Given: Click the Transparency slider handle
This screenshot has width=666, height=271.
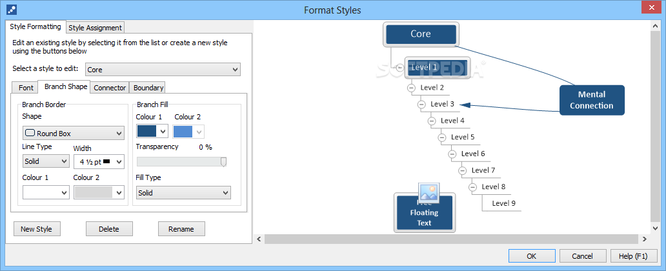Looking at the screenshot, I should [x=223, y=161].
